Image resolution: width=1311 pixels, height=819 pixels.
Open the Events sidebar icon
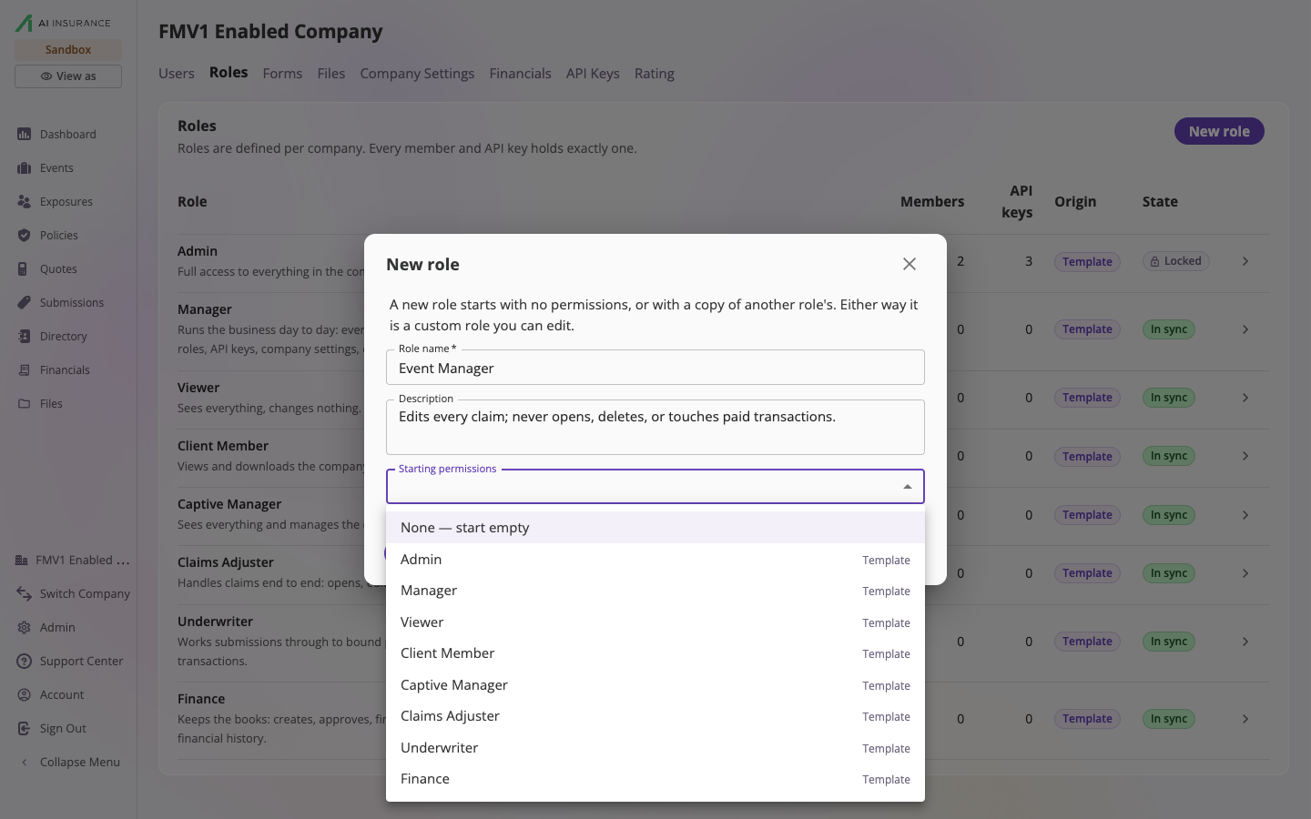[x=24, y=167]
